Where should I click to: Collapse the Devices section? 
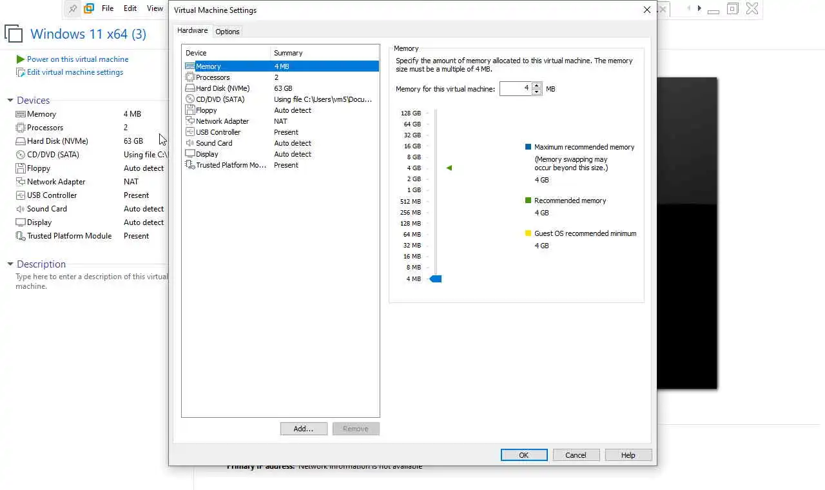(x=10, y=101)
